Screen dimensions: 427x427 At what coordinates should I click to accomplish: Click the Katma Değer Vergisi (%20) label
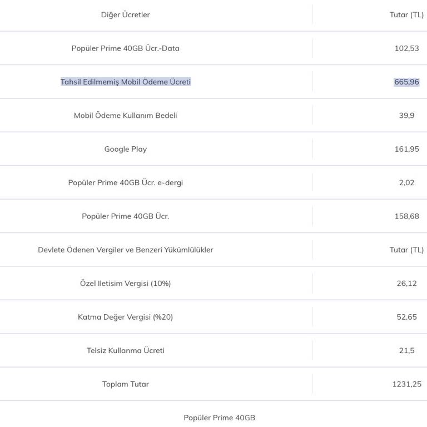tap(125, 317)
